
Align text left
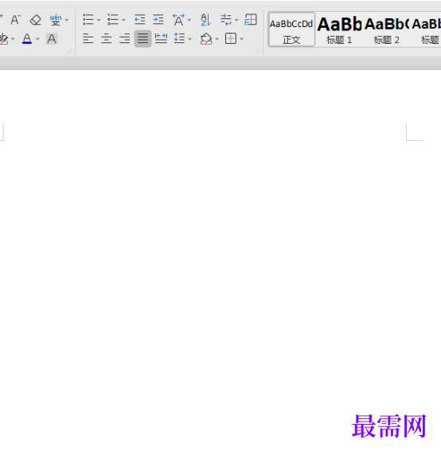88,38
